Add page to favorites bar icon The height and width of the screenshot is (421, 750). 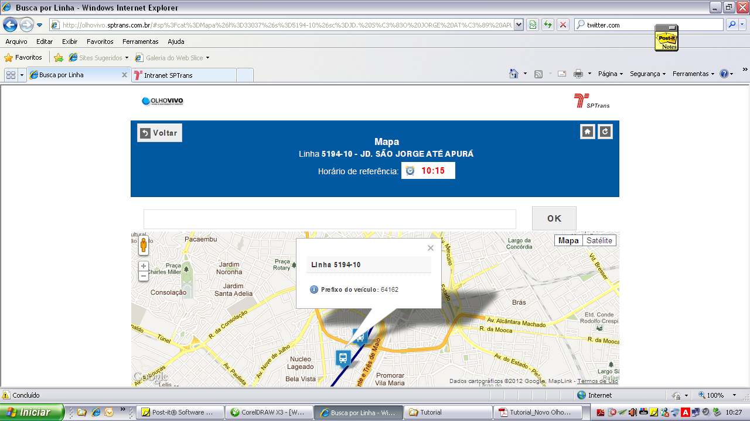click(x=59, y=58)
